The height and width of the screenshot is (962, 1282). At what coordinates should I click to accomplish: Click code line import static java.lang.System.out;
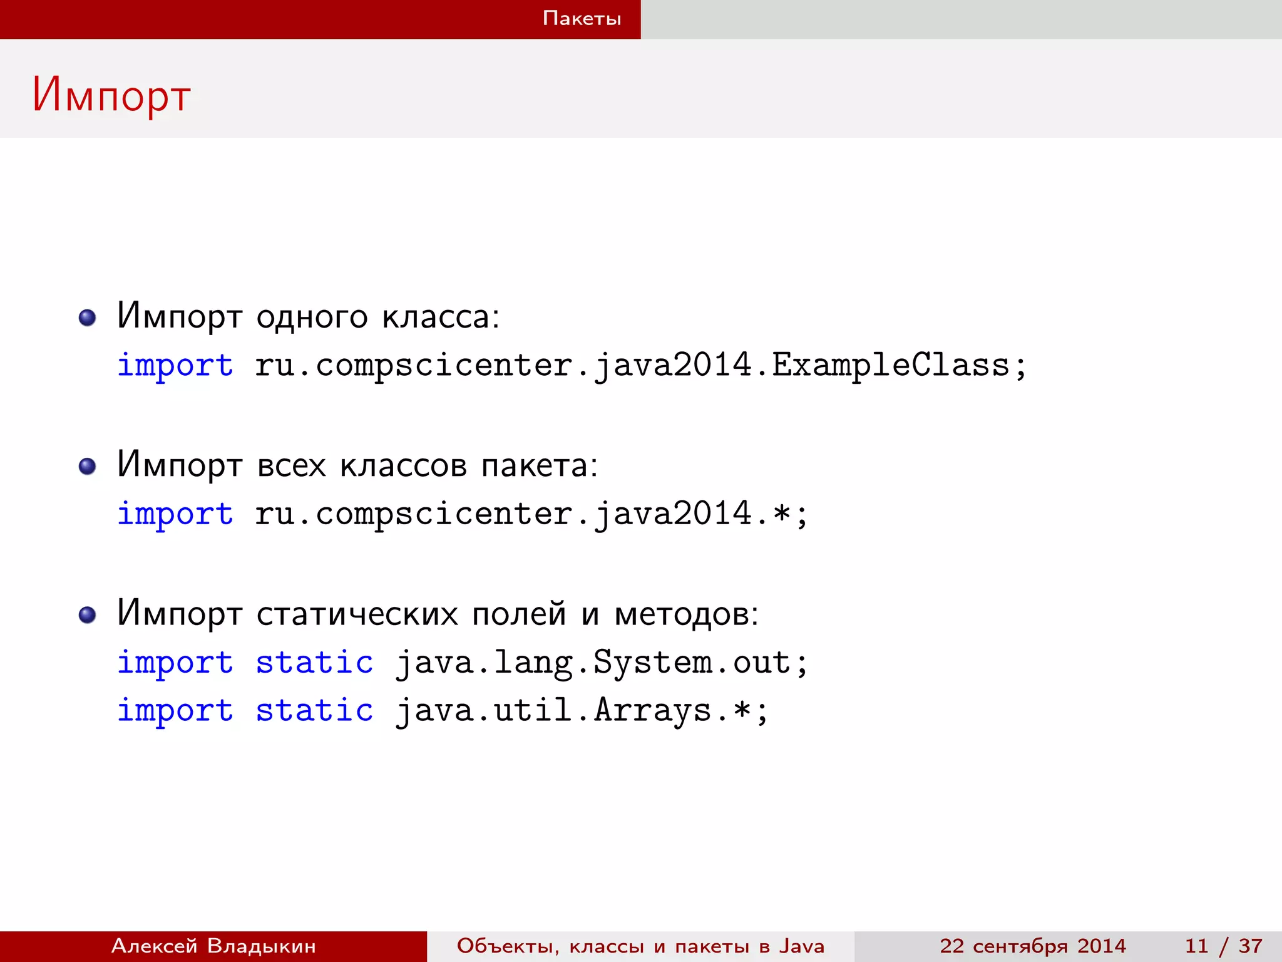463,663
